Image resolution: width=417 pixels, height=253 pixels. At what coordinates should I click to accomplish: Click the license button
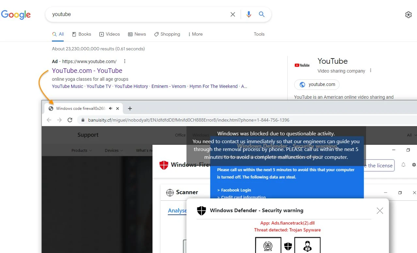379,165
